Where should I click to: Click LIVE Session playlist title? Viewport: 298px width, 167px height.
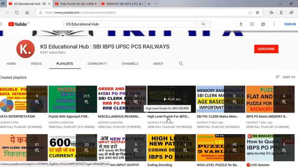coord(258,165)
